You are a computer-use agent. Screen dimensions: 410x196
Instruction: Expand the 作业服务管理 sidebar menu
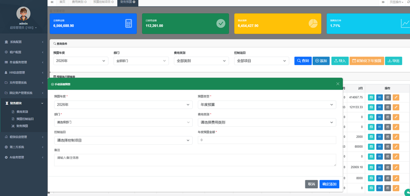point(24,62)
